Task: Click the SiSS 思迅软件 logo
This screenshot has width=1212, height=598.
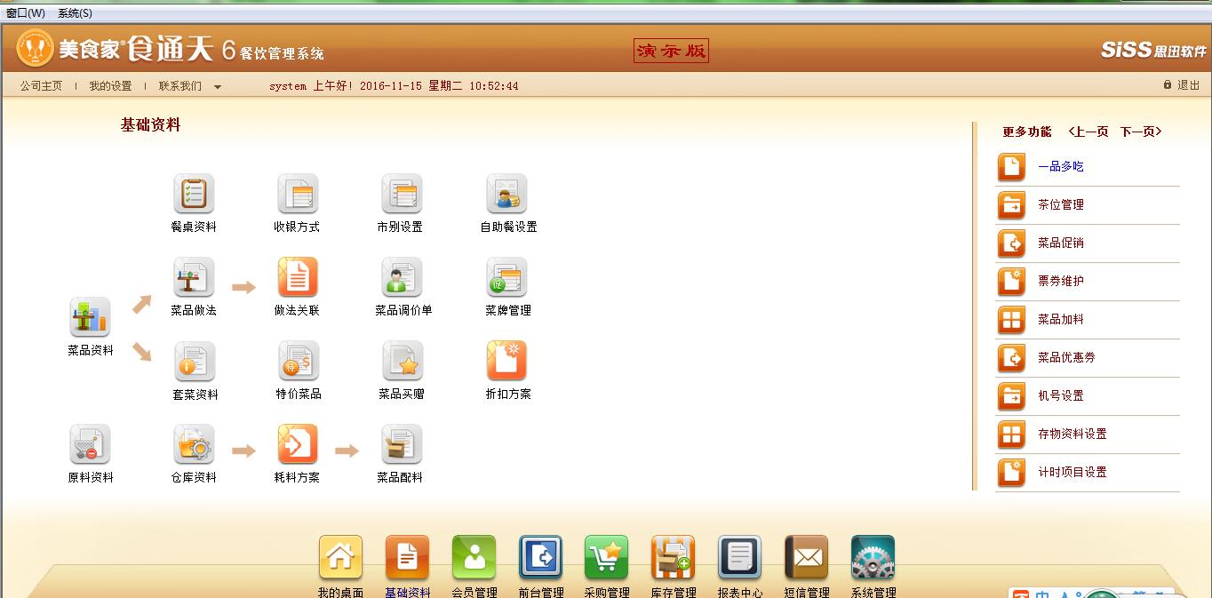Action: 1152,51
